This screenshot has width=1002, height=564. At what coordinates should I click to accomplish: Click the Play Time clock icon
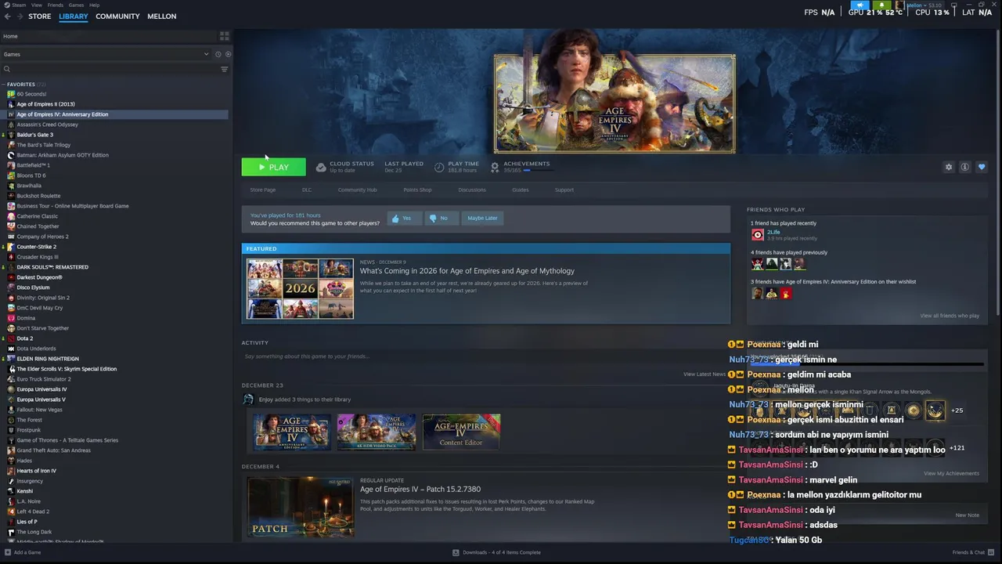tap(439, 167)
